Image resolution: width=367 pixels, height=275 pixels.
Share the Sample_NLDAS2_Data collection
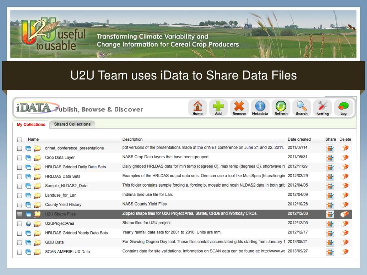[x=330, y=186]
